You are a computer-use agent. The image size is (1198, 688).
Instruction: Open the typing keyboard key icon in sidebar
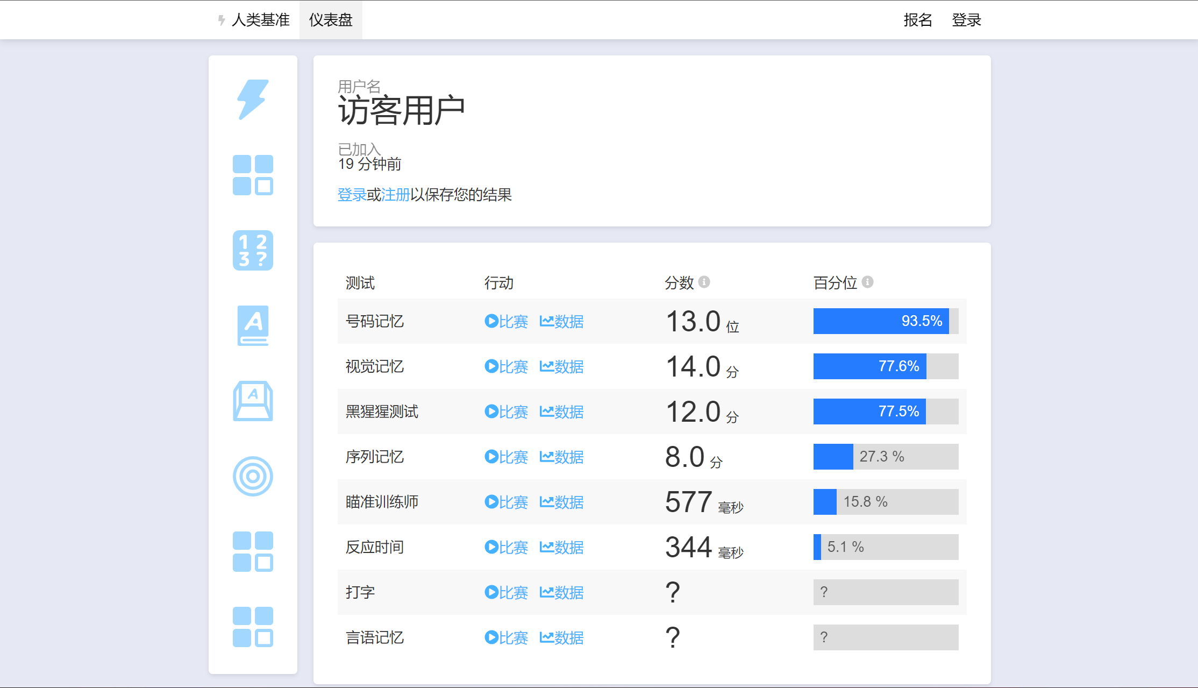253,401
